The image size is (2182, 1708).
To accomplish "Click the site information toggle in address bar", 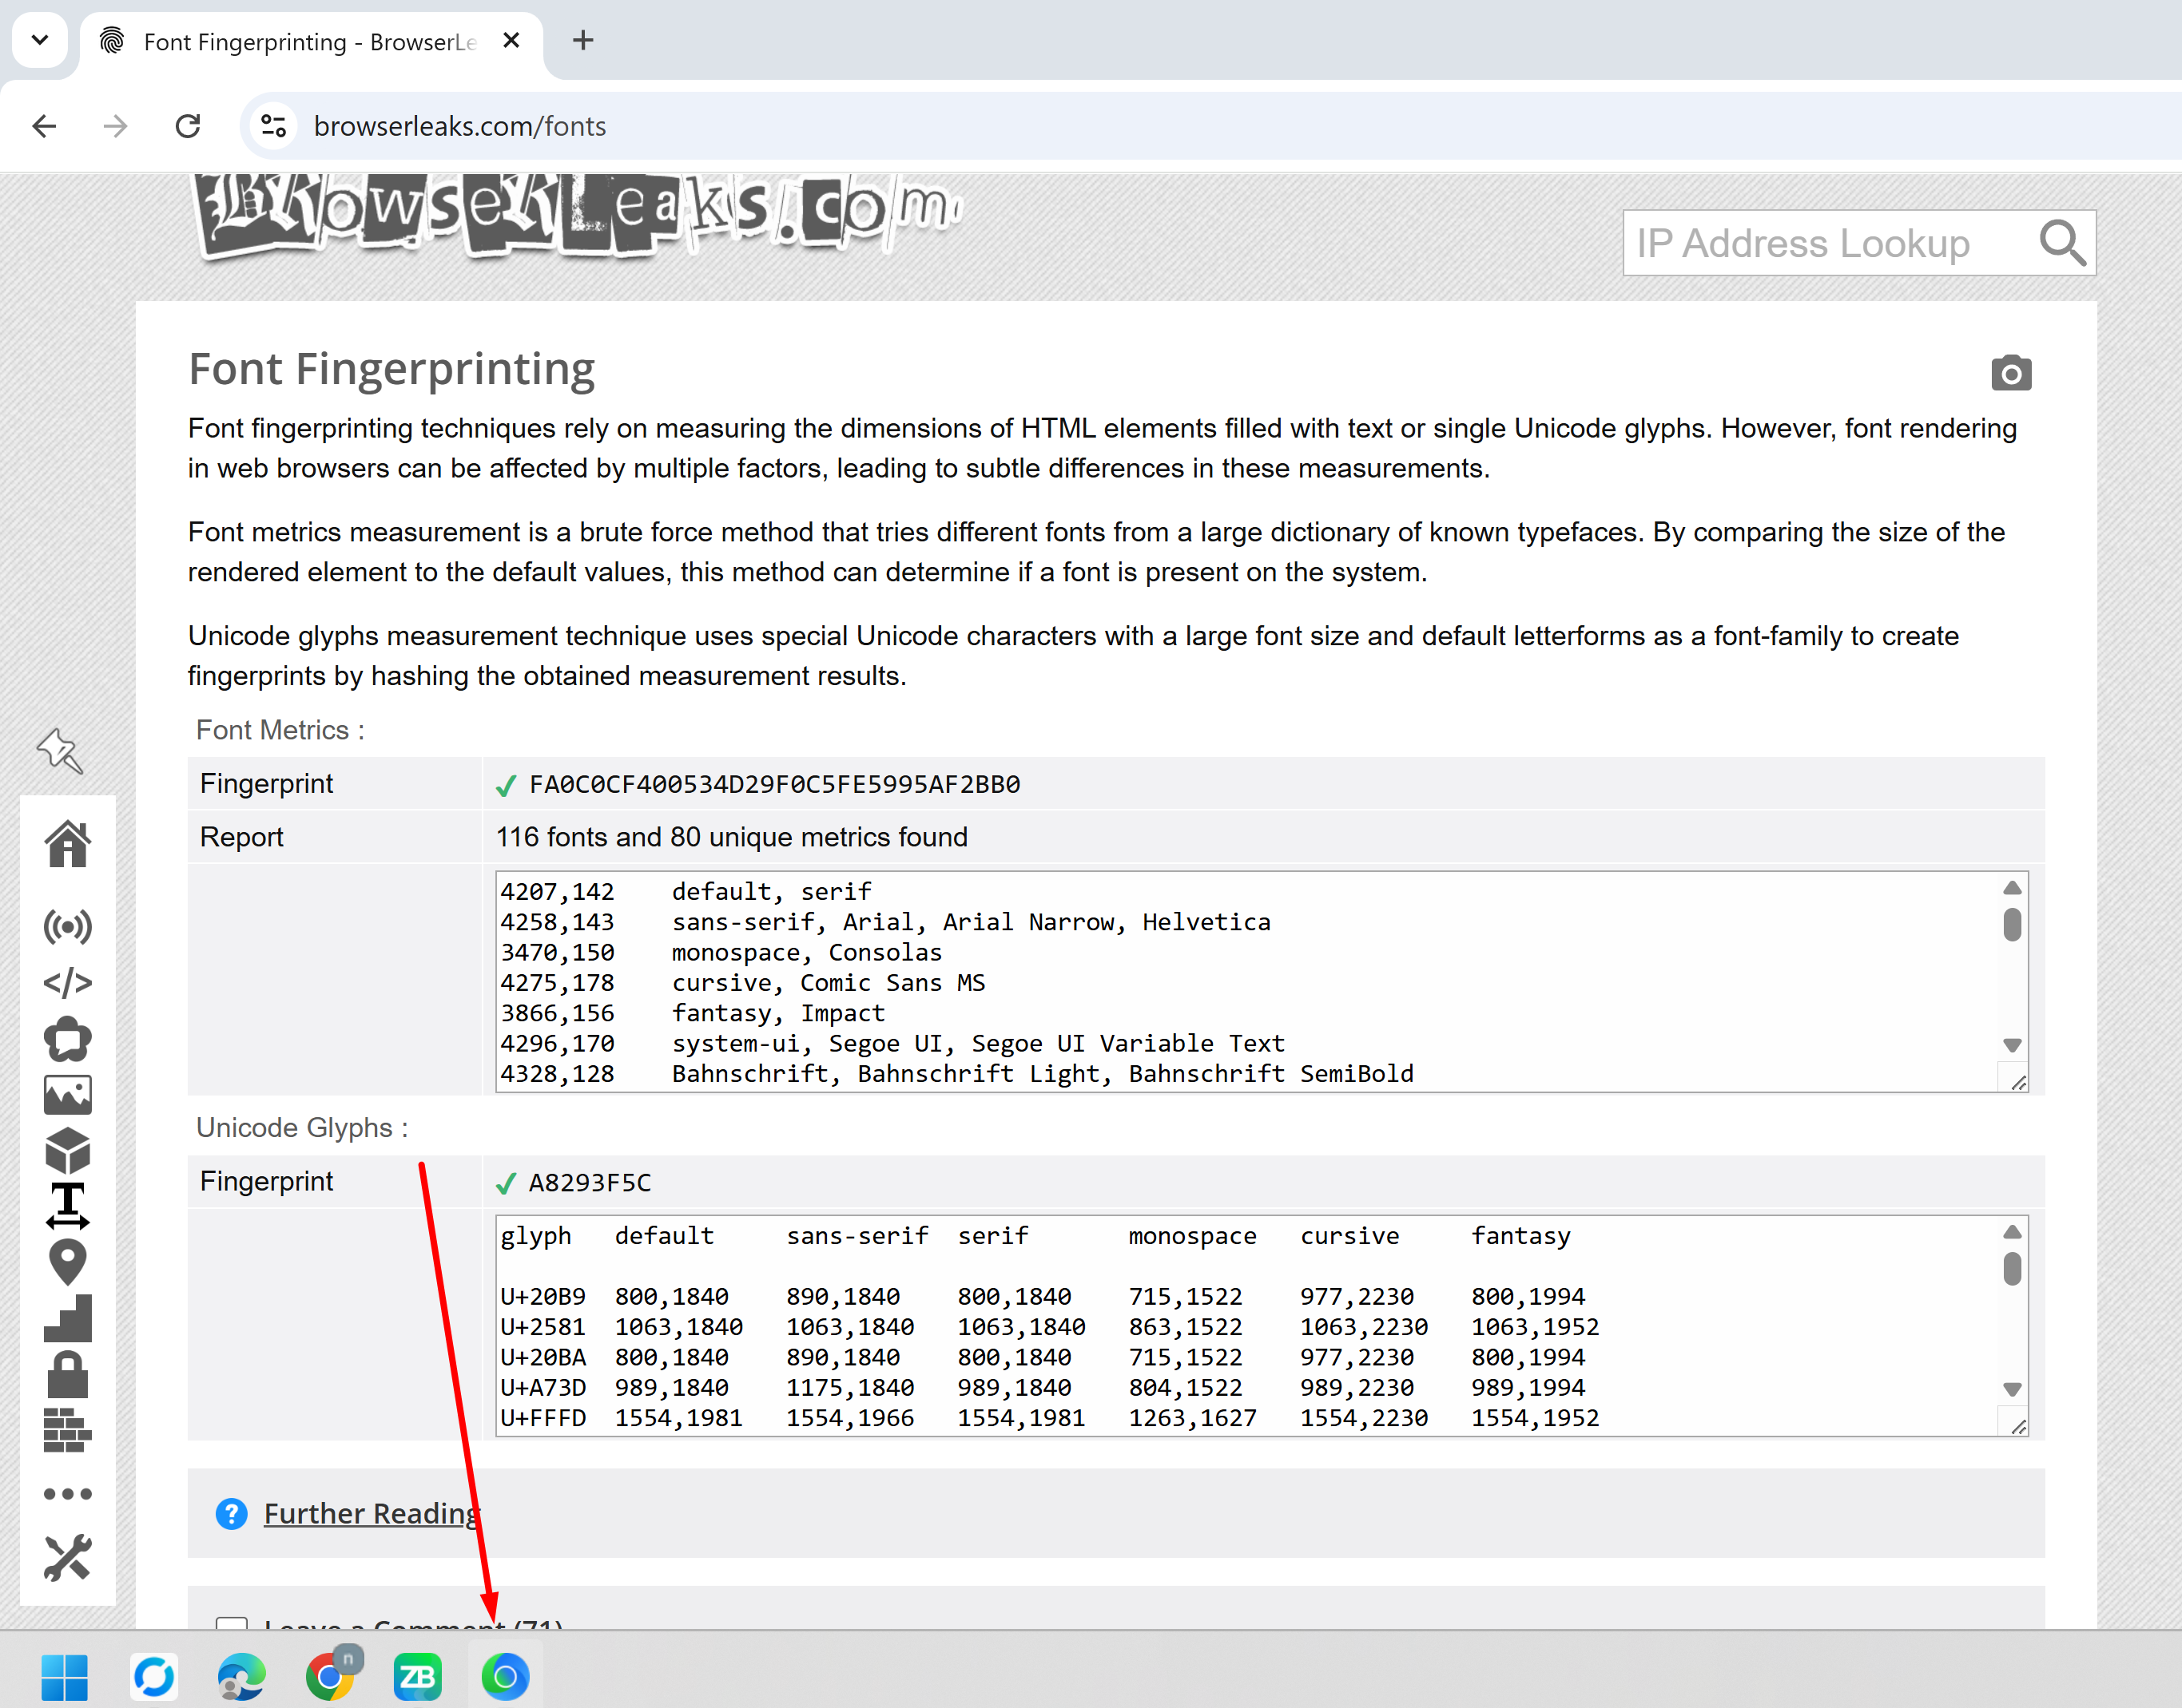I will [273, 126].
